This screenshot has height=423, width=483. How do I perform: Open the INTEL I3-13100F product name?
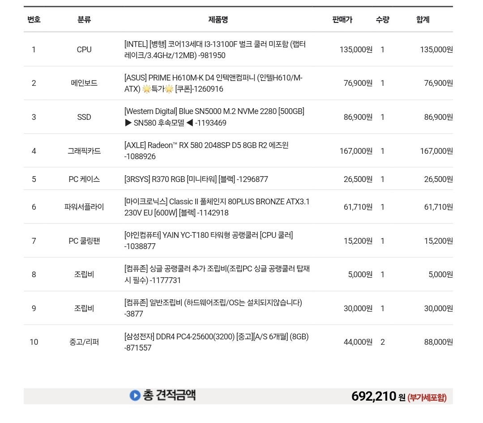215,50
